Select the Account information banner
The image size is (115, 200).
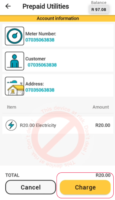tap(57, 18)
